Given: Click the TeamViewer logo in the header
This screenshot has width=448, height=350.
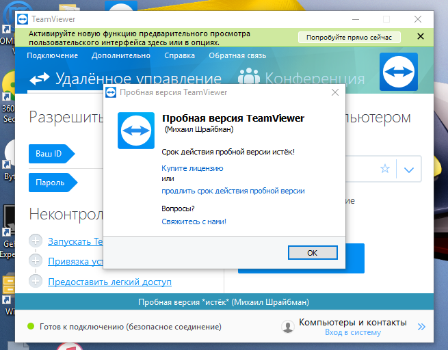Looking at the screenshot, I should [399, 72].
